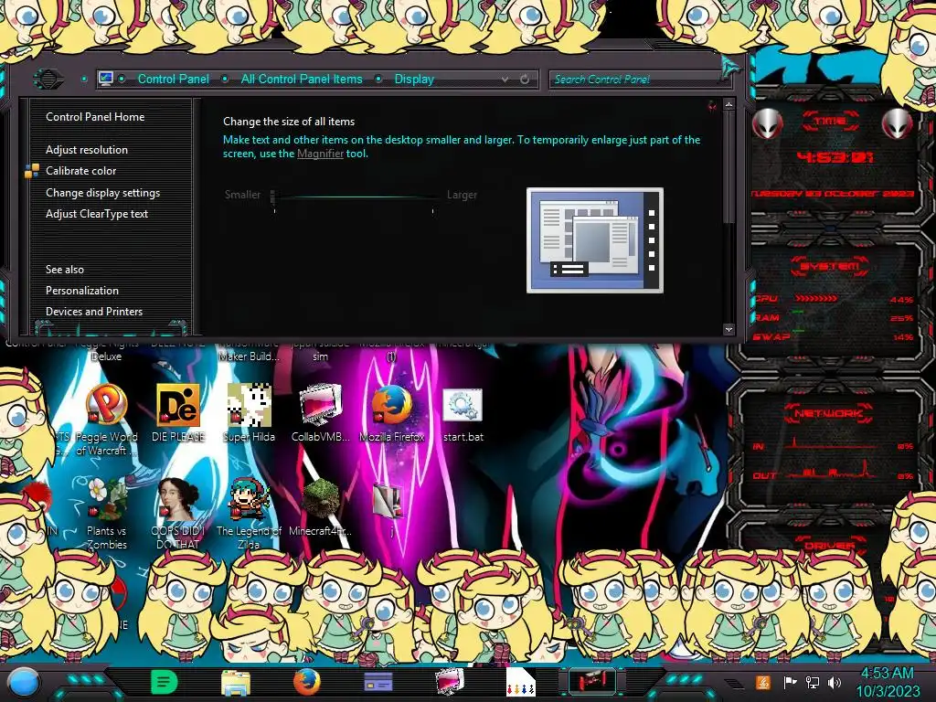Open Adjust resolution link
The height and width of the screenshot is (702, 936).
[87, 150]
